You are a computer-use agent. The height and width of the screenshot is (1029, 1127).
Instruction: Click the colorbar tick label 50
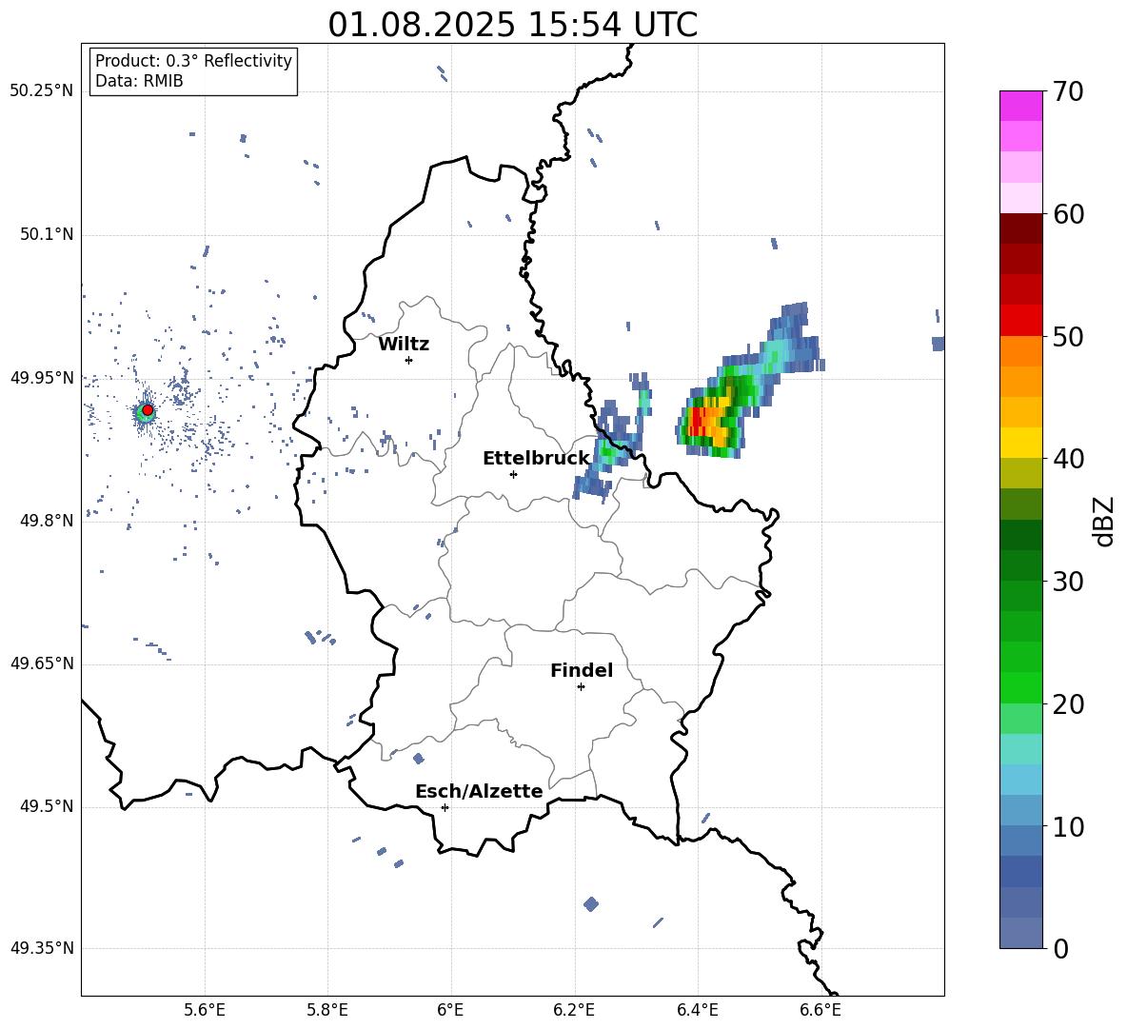point(1068,337)
